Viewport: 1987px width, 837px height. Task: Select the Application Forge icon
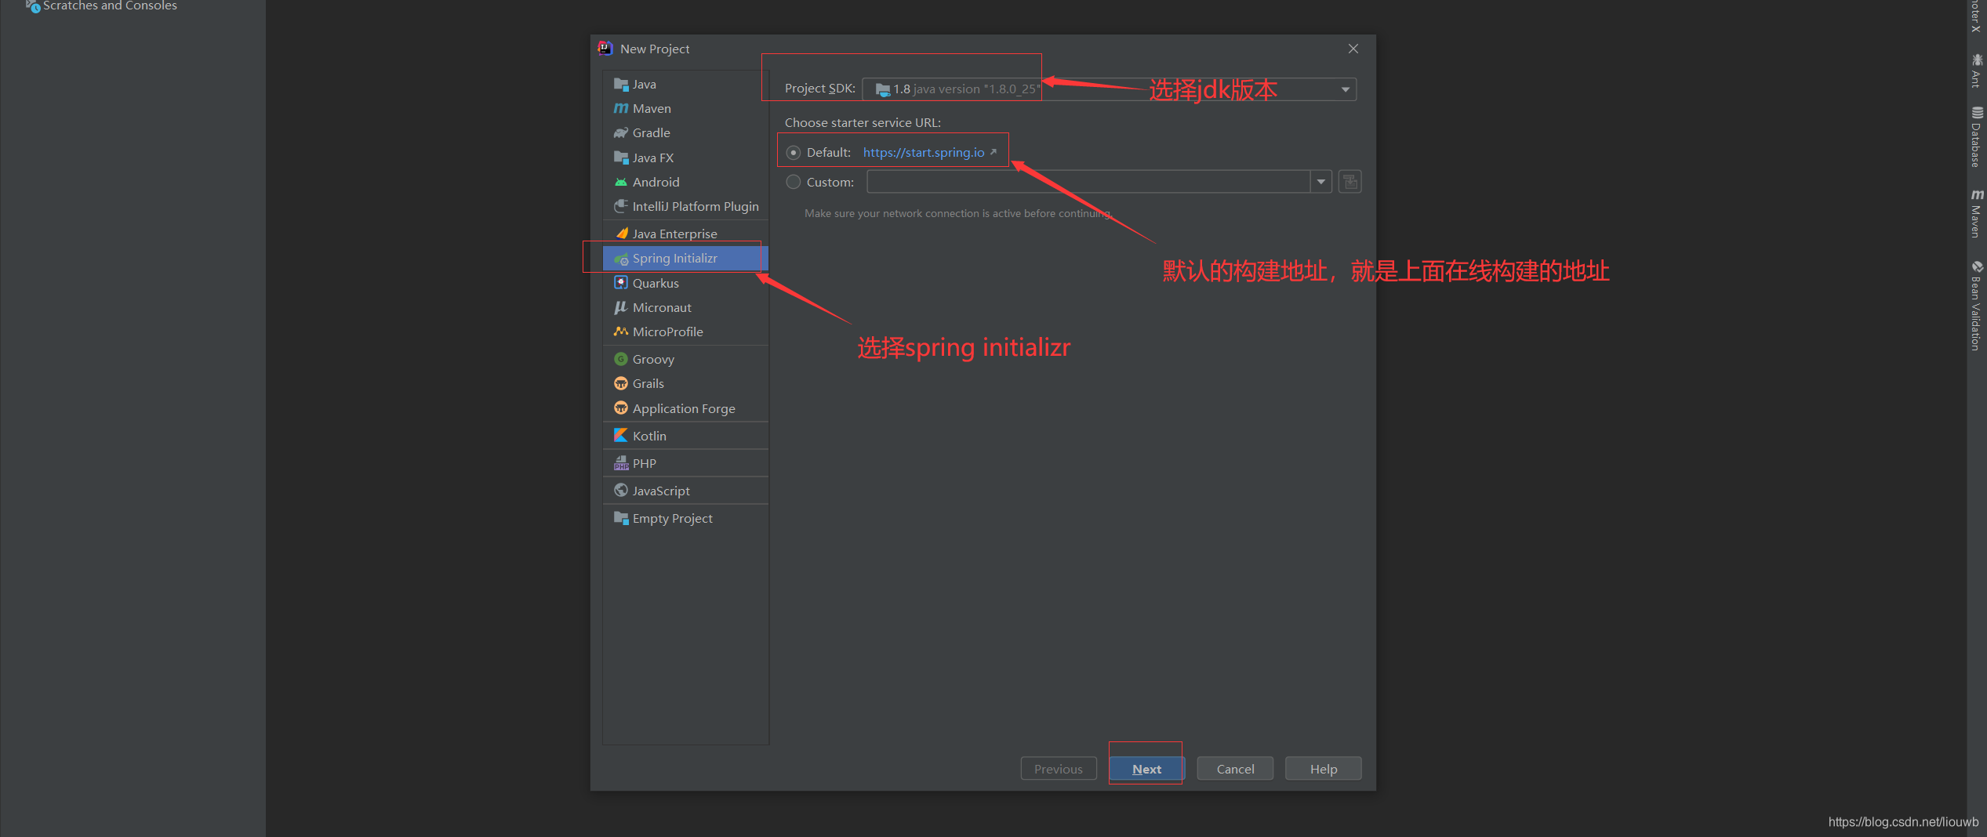pos(621,408)
